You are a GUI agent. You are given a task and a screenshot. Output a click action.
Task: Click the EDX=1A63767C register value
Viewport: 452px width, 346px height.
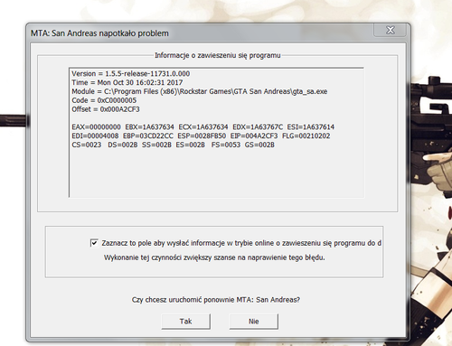pos(258,127)
